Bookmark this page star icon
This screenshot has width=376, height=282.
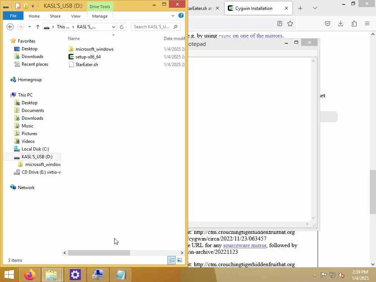click(290, 23)
